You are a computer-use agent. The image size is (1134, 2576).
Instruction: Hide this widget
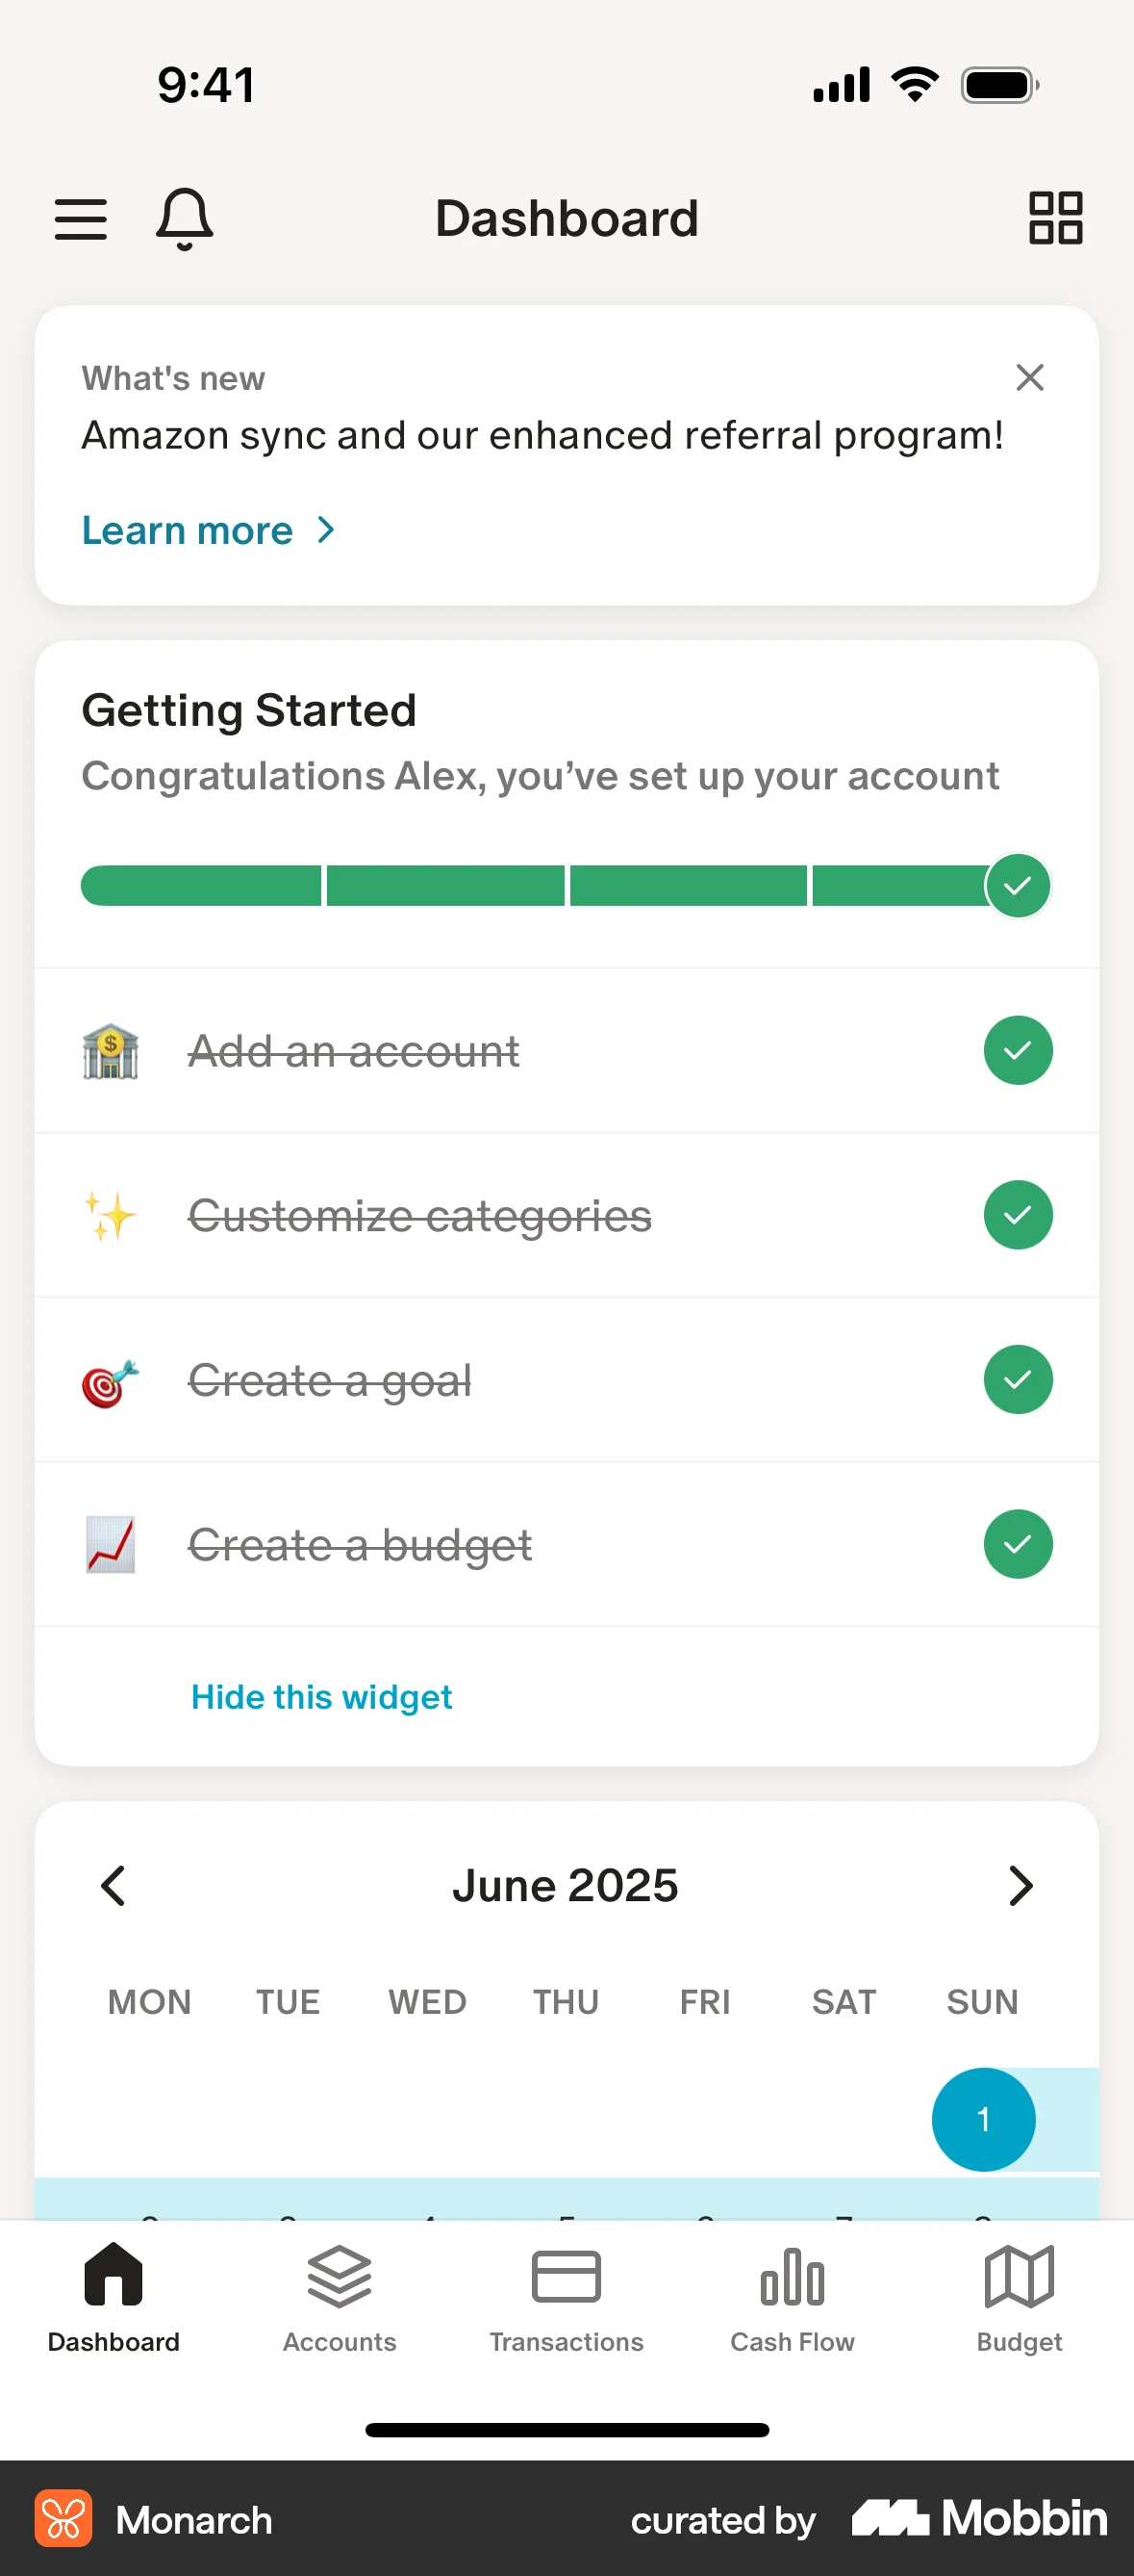[x=320, y=1697]
